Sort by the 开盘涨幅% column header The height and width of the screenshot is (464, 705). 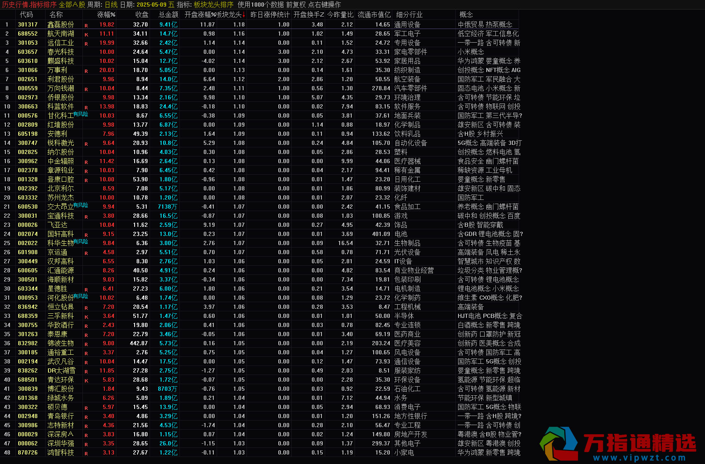point(200,14)
